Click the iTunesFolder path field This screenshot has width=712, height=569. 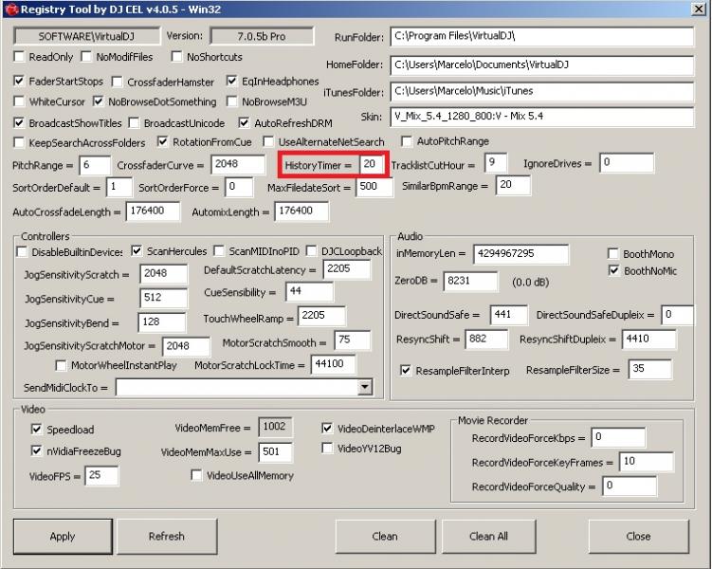coord(541,91)
